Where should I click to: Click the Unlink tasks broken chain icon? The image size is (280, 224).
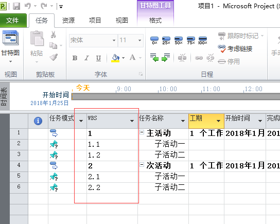pyautogui.click(x=210, y=58)
